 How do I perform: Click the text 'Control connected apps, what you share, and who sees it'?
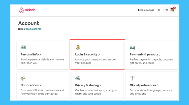[96, 92]
